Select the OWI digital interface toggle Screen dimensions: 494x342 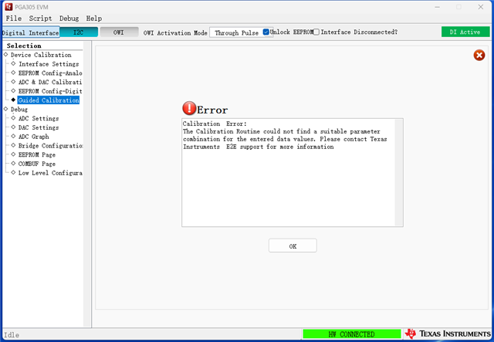click(x=119, y=32)
